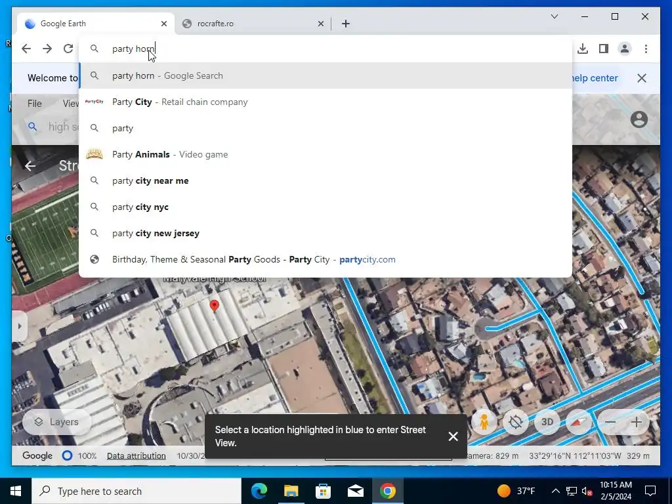Choose 'party horn - Google Search' suggestion
Screen dimensions: 672x504
pyautogui.click(x=325, y=75)
